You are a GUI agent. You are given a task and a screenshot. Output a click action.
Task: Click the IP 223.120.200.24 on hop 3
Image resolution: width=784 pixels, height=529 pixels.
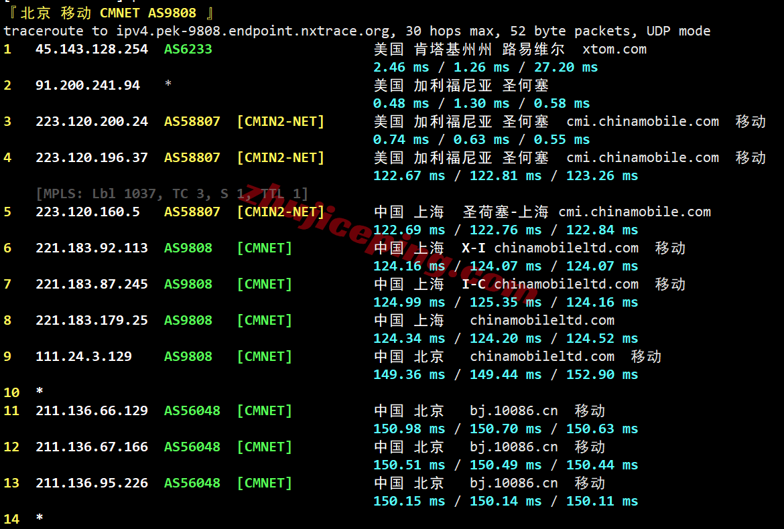[92, 121]
